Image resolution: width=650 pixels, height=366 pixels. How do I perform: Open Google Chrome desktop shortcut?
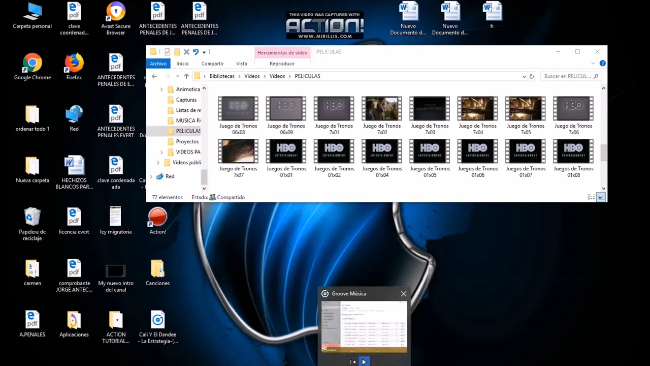(32, 67)
